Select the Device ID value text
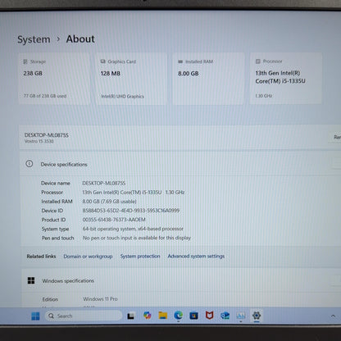The image size is (341, 341). 131,211
